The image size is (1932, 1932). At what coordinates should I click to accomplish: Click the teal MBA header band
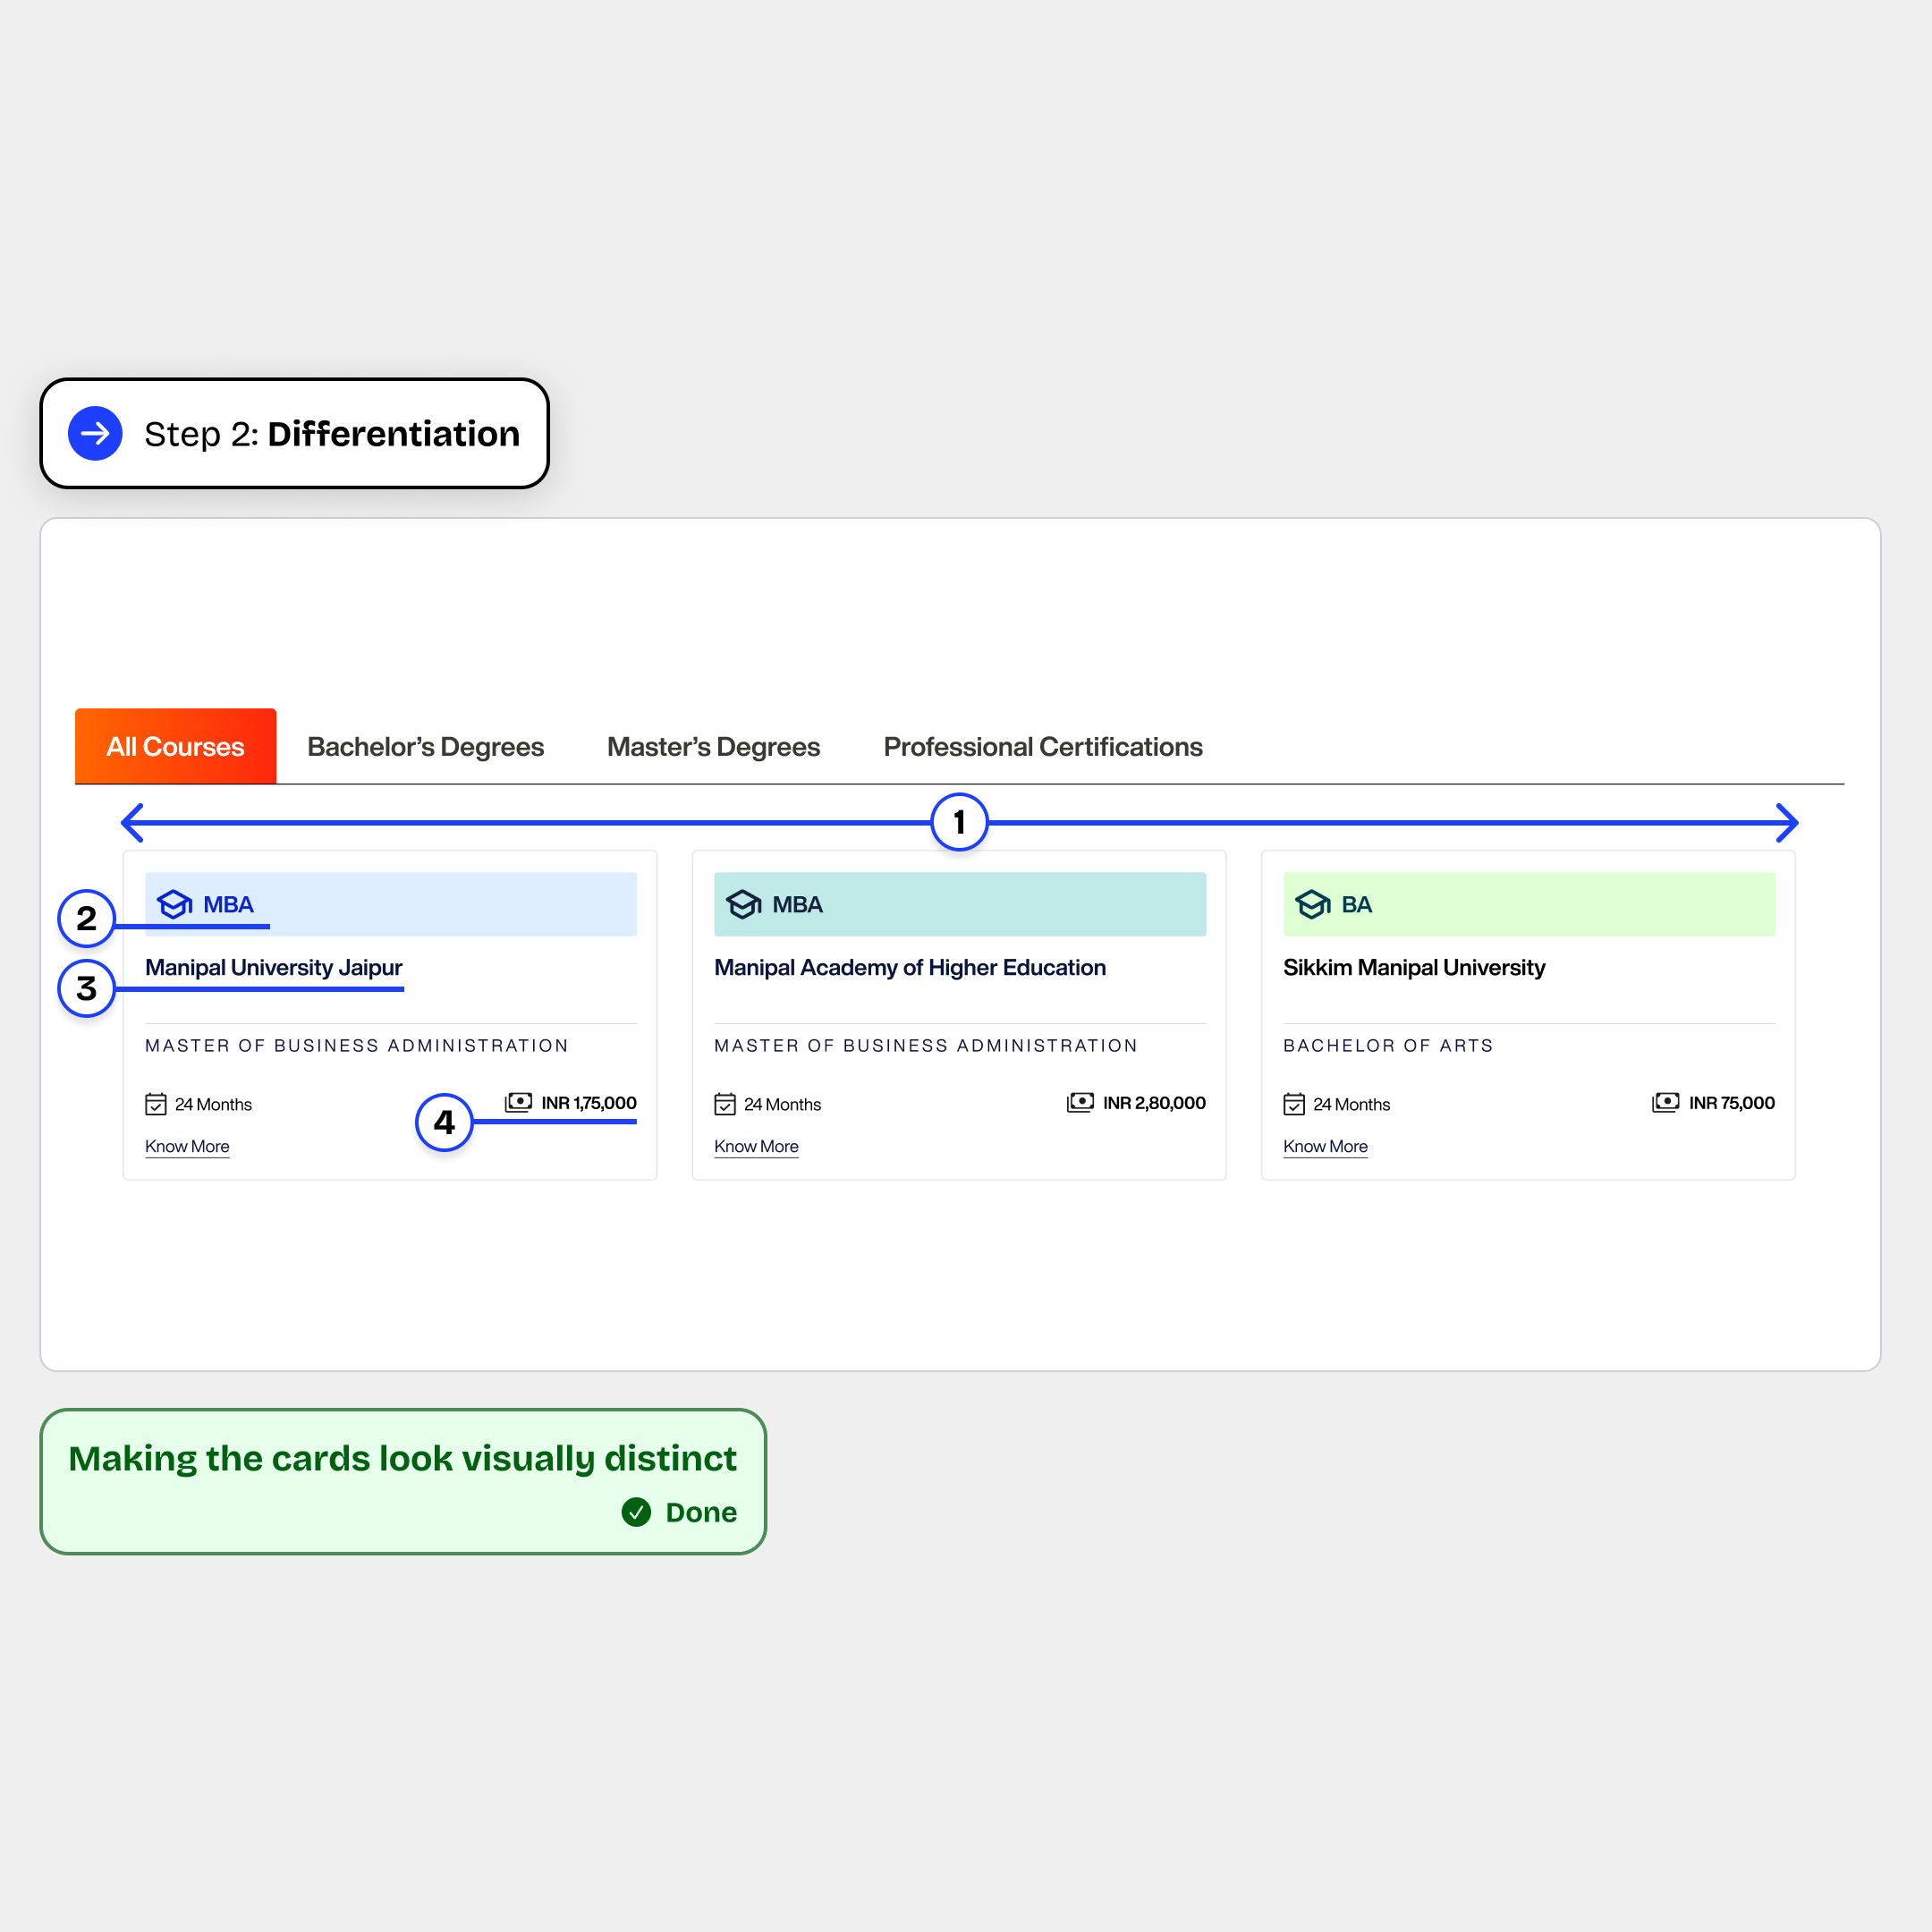960,904
